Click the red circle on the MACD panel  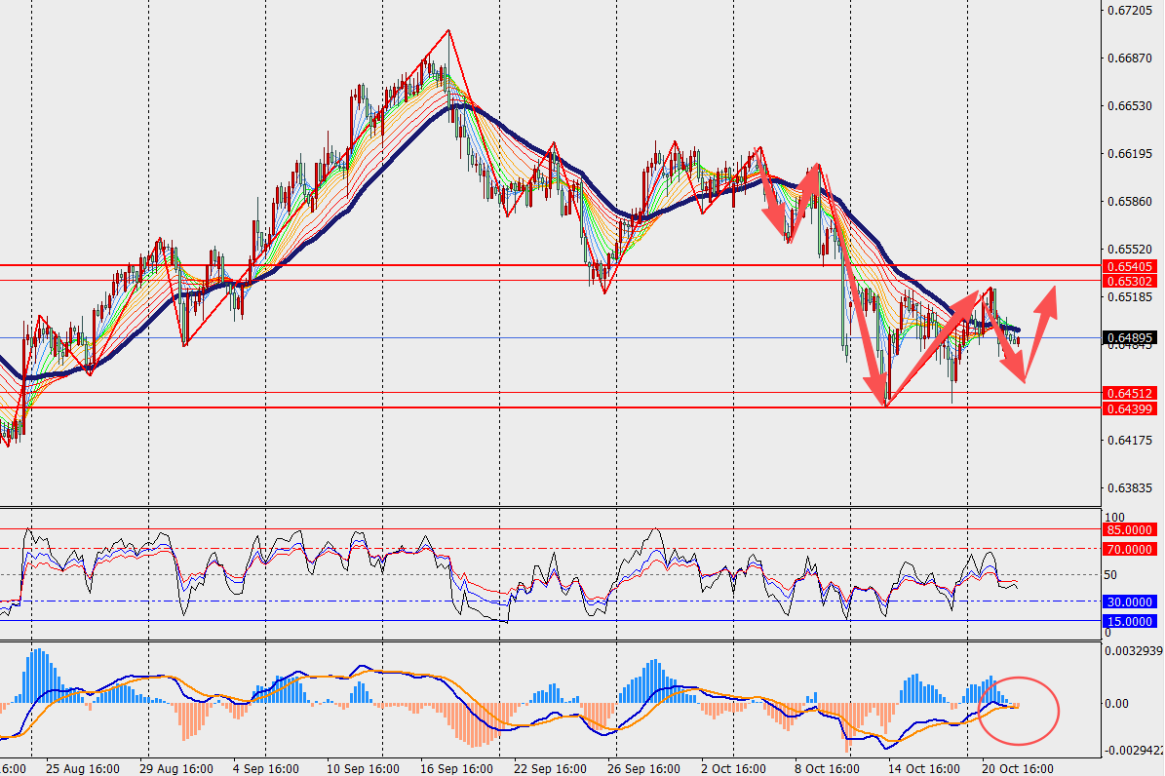(x=1018, y=709)
